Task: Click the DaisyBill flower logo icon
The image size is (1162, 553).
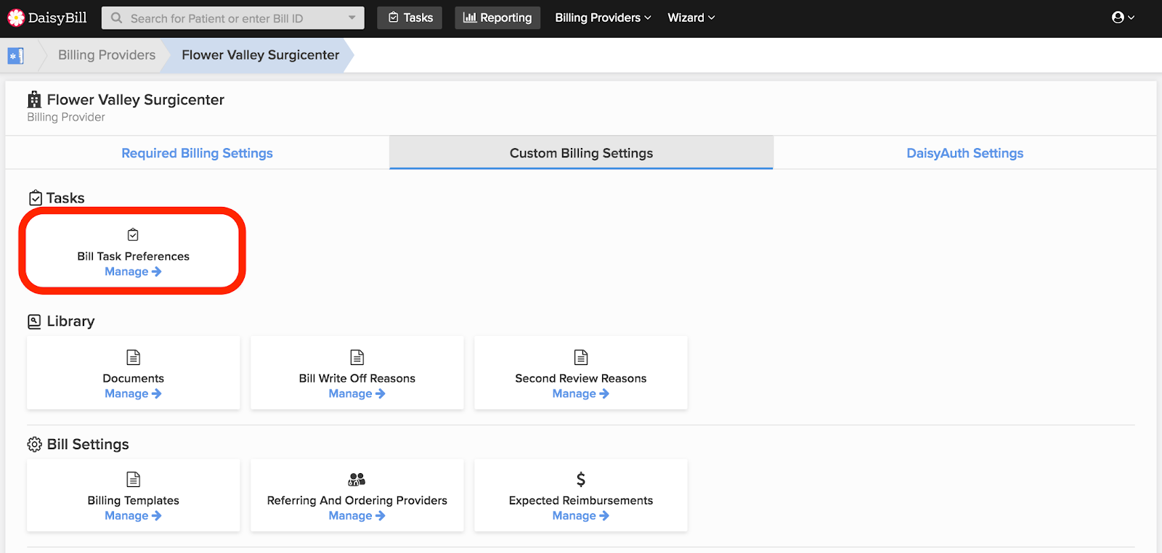Action: coord(16,17)
